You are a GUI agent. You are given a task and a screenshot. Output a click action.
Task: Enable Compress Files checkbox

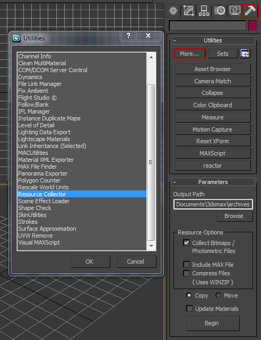point(186,273)
